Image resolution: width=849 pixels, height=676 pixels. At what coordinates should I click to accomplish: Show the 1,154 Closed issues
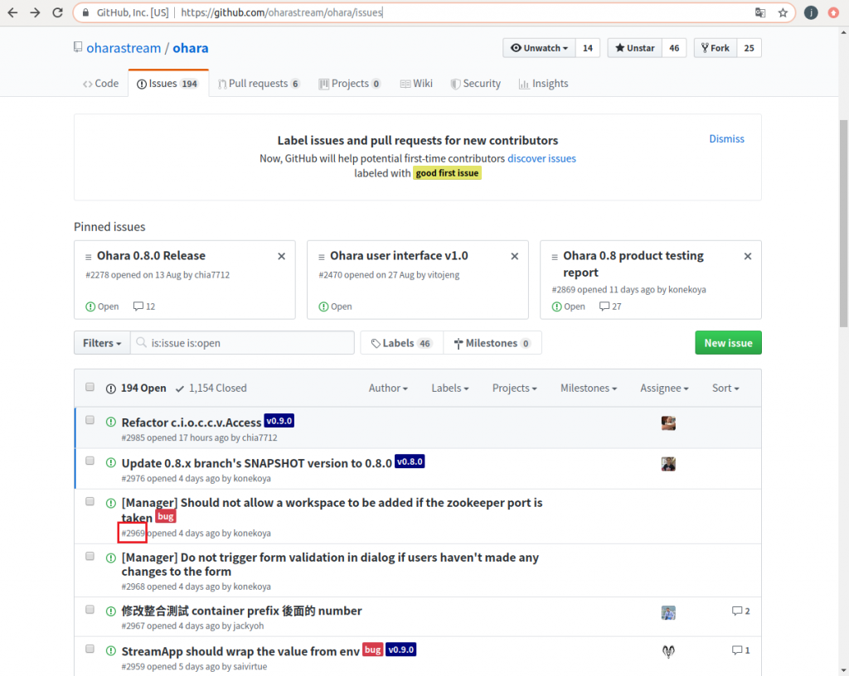coord(211,388)
